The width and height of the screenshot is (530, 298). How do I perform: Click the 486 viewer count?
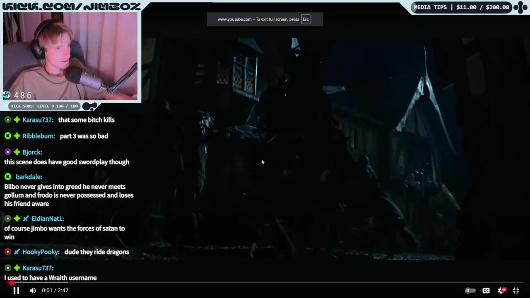coord(23,96)
